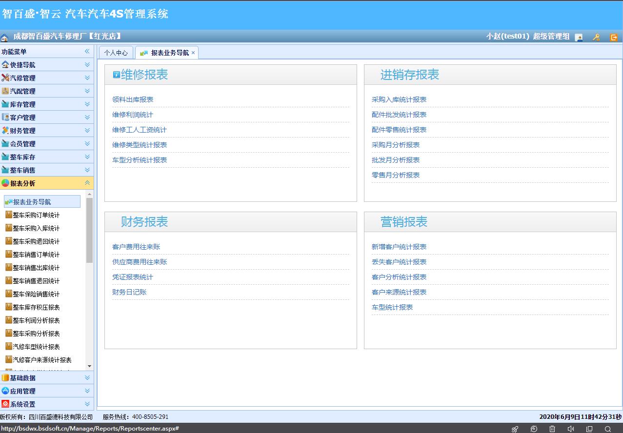
Task: Click the magnifier icon in status bar
Action: click(x=608, y=429)
